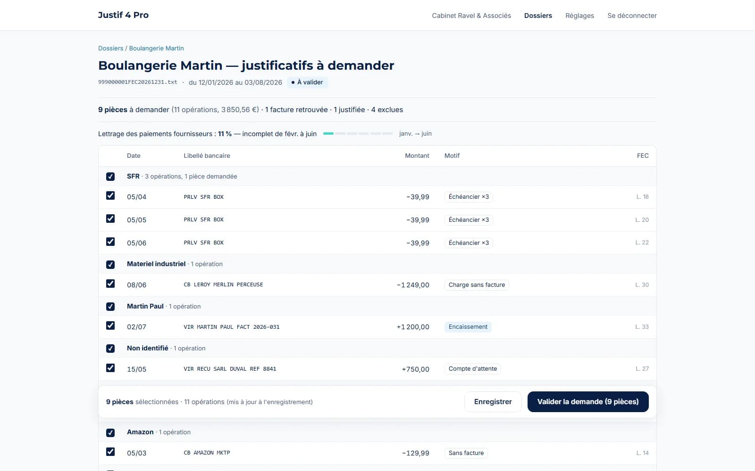Deselect the Leroy Merlin Perceuse operation checkbox

coord(110,284)
